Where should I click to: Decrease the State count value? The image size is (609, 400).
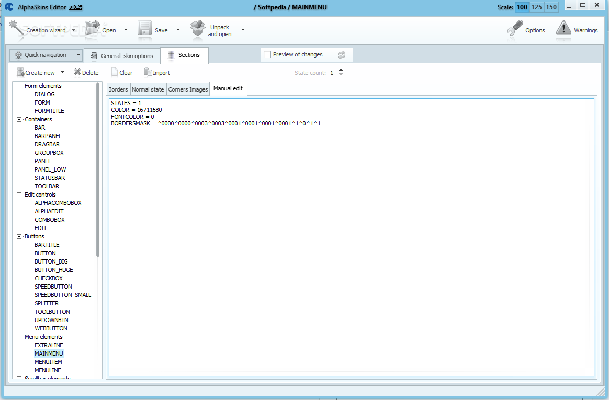coord(341,74)
